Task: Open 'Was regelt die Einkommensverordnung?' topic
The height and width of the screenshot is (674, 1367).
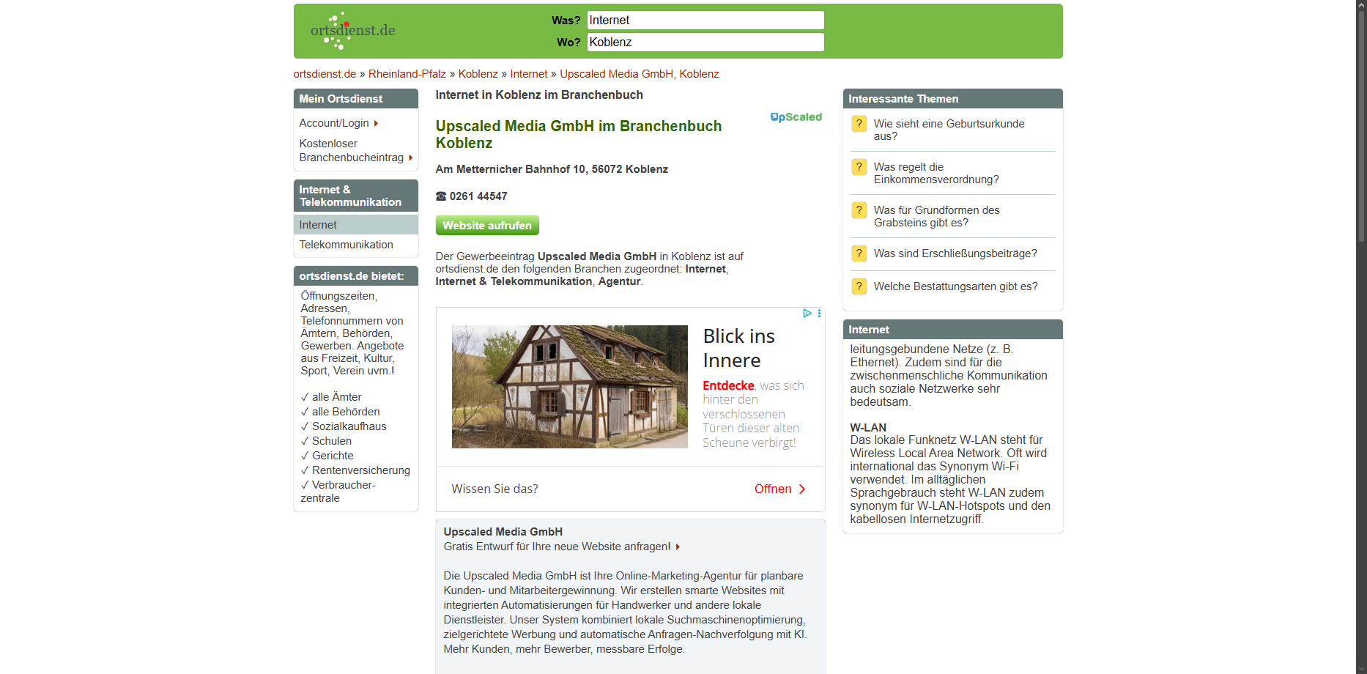Action: coord(936,173)
